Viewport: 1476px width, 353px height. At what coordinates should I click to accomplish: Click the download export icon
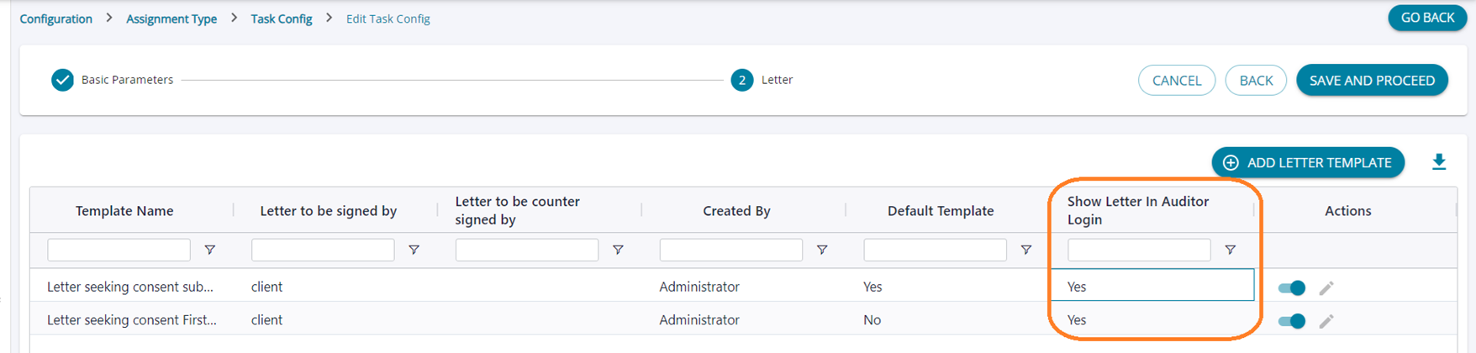pos(1438,162)
